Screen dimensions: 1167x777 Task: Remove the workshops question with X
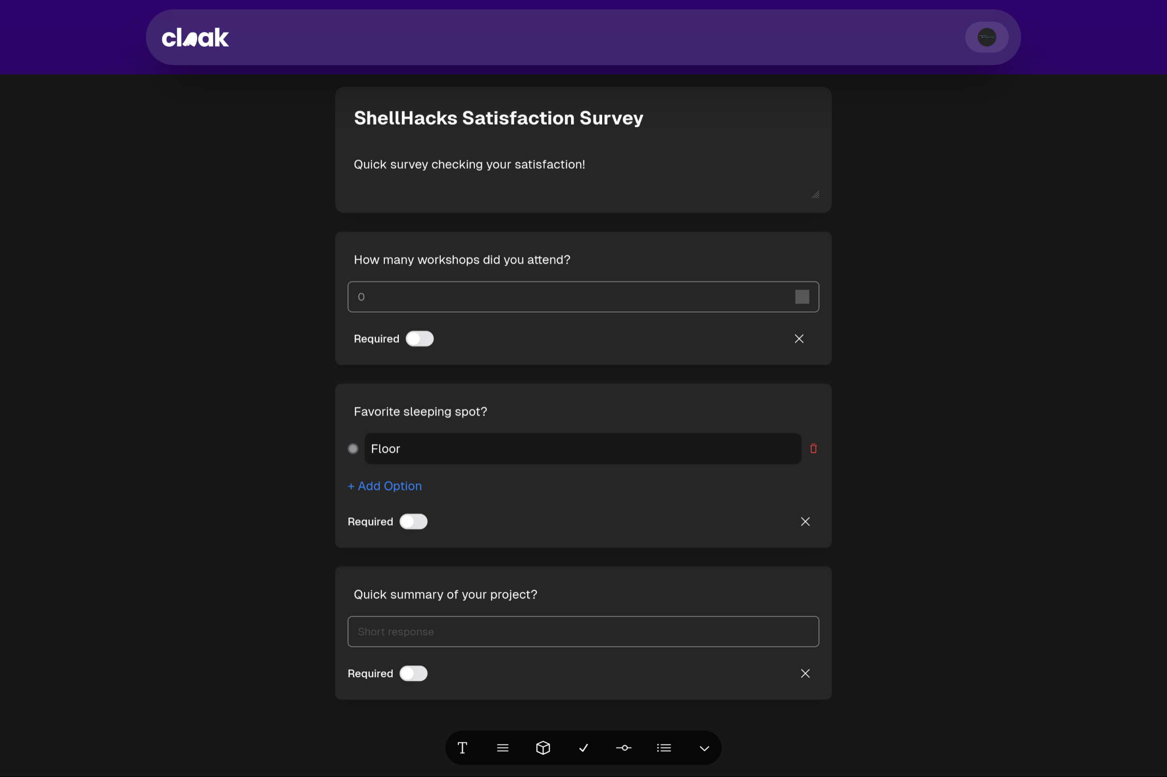pos(799,339)
